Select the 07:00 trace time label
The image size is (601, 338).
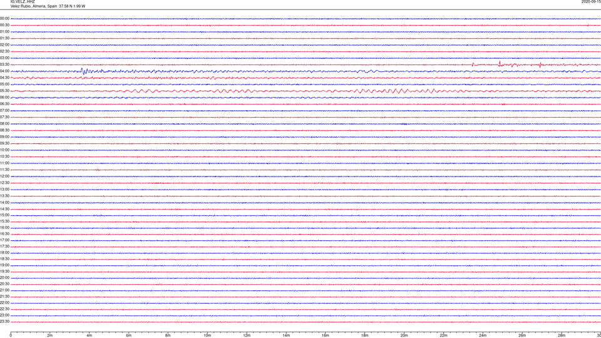(x=4, y=110)
